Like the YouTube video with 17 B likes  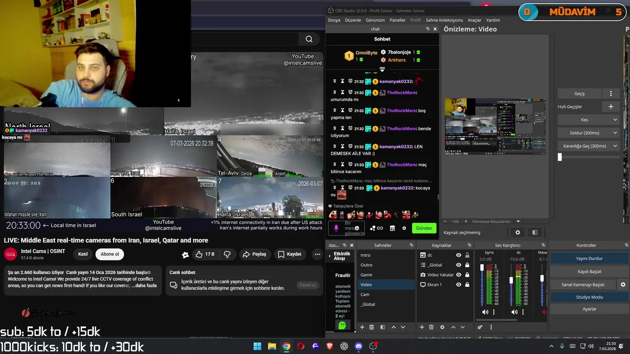coord(205,254)
